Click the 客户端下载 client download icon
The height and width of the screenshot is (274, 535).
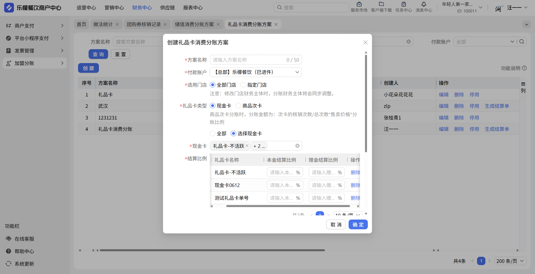click(381, 4)
